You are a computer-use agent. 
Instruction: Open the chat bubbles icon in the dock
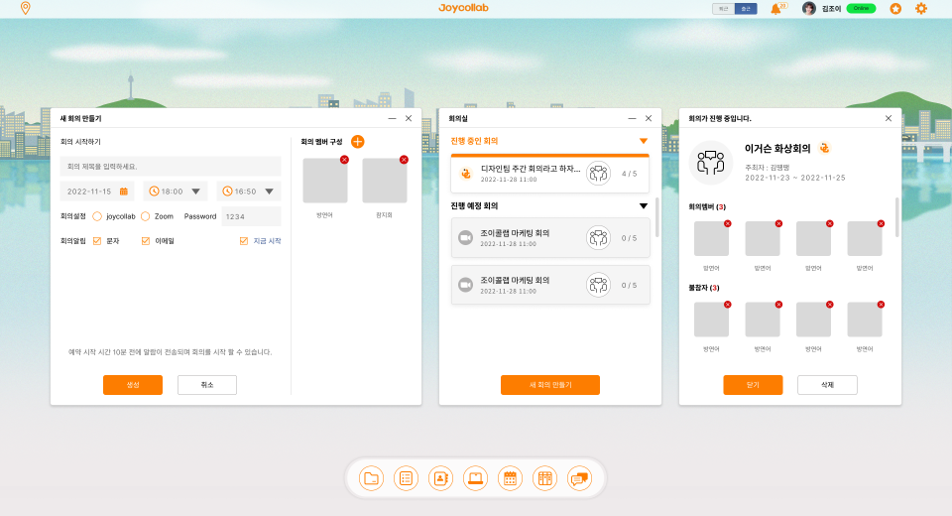579,478
